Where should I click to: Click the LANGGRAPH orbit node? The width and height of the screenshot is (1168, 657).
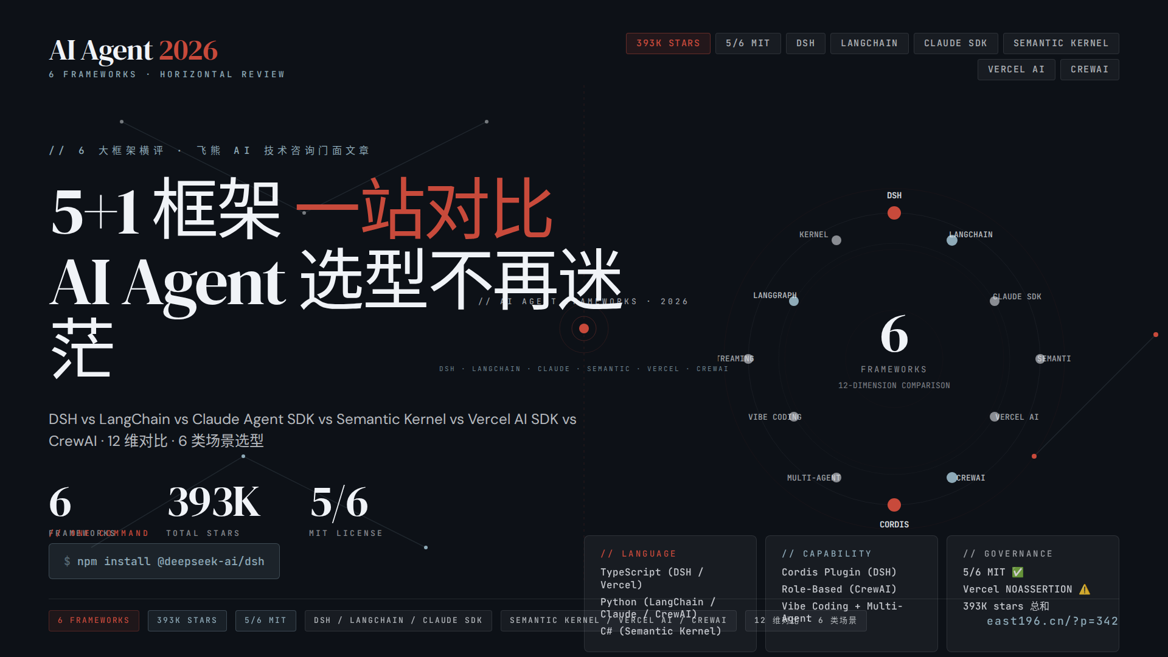(794, 301)
